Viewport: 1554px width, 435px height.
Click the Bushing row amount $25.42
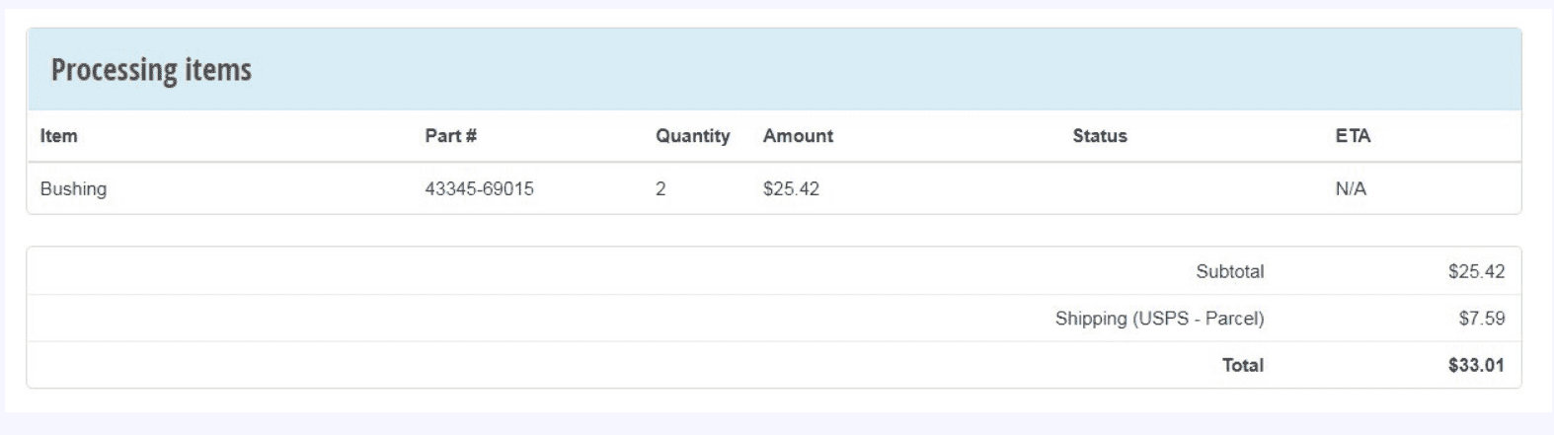pos(791,188)
